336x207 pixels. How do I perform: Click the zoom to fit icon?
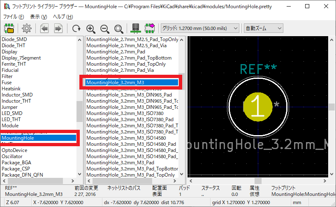pos(119,28)
